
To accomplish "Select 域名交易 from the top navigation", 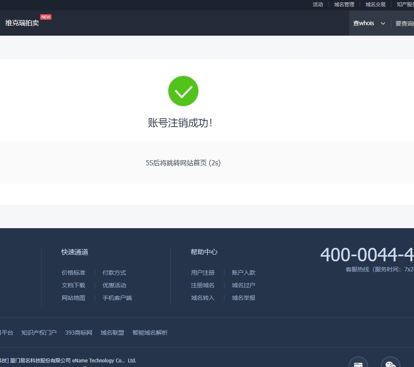I will (375, 5).
